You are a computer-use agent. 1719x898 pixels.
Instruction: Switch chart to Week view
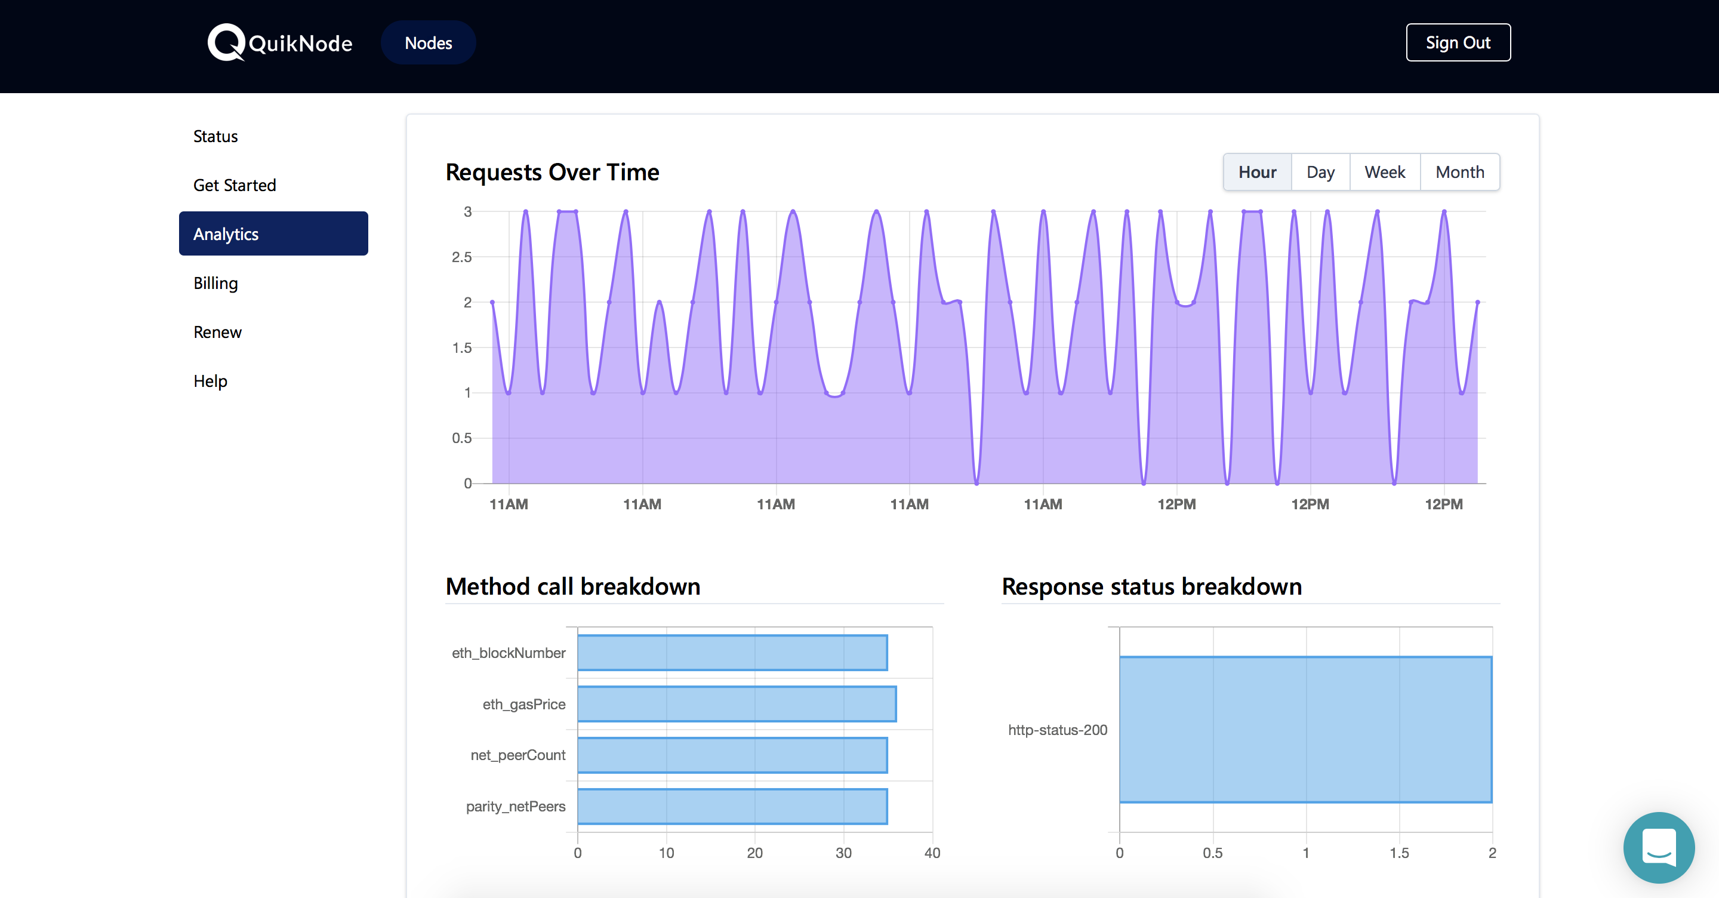point(1385,172)
